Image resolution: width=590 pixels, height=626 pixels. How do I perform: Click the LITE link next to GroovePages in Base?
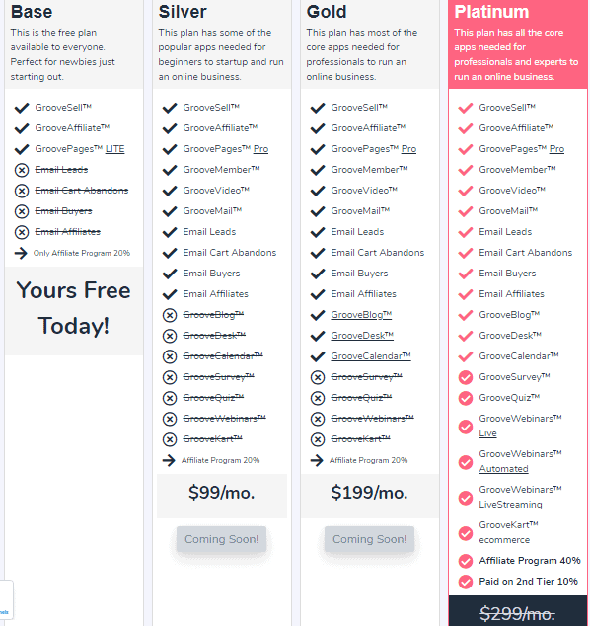click(114, 149)
